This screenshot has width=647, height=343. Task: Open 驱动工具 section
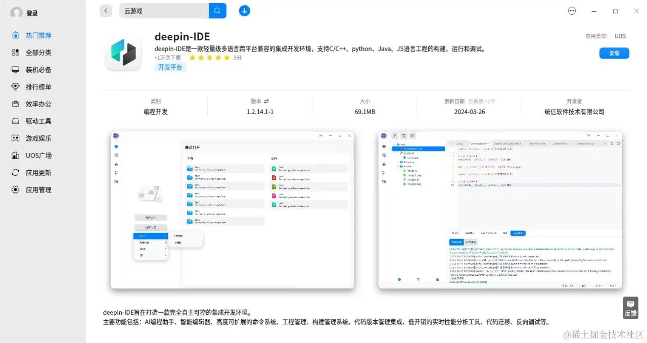pos(39,121)
